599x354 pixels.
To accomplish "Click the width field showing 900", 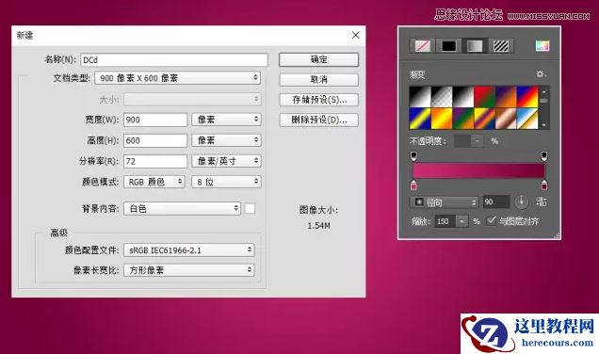I will tap(155, 120).
